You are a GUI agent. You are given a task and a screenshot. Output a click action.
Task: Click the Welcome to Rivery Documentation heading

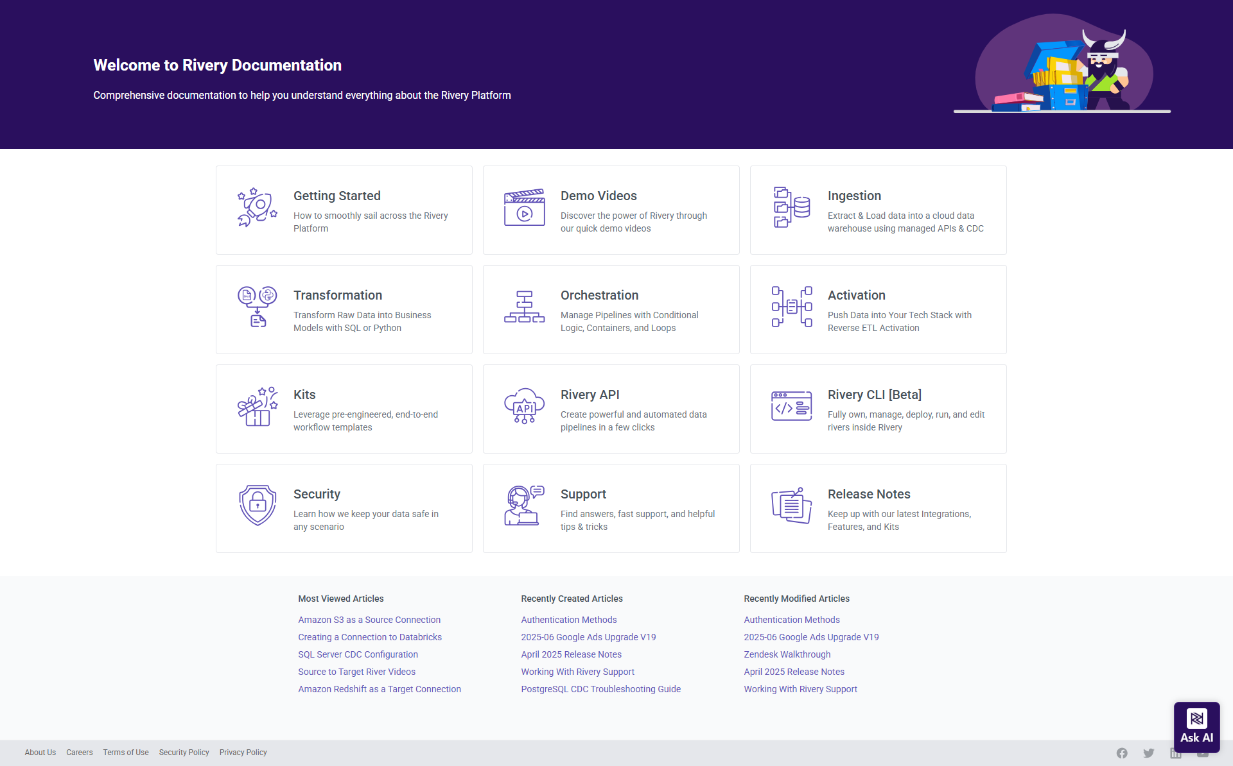[217, 65]
